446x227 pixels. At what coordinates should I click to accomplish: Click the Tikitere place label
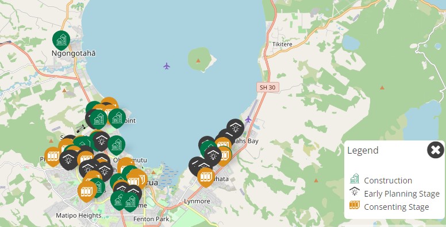[x=282, y=44]
